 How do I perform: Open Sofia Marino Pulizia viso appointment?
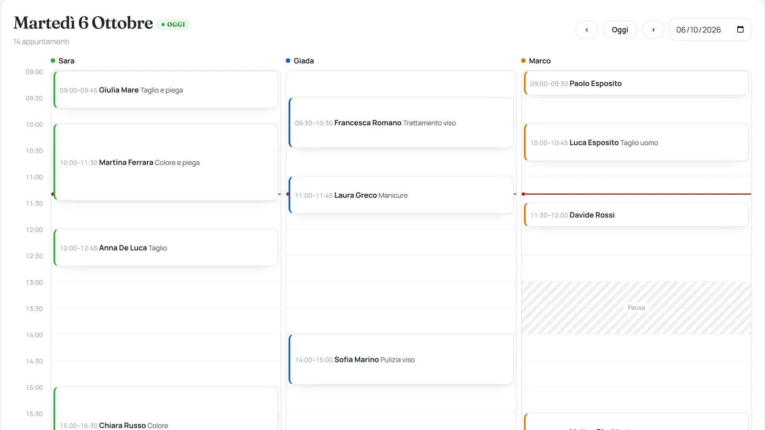pyautogui.click(x=401, y=360)
